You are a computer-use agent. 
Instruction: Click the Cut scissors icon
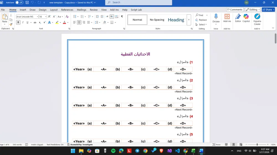click(11, 15)
